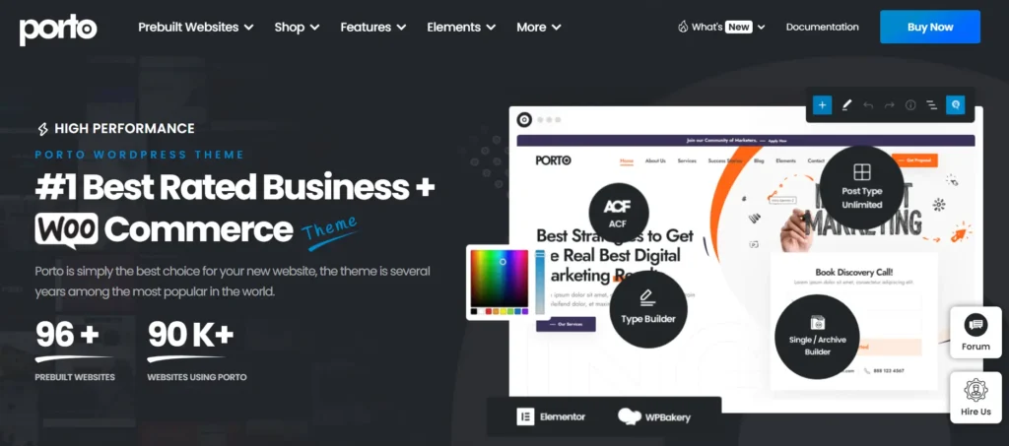The width and height of the screenshot is (1009, 446).
Task: Expand the Shop menu dropdown
Action: 297,27
